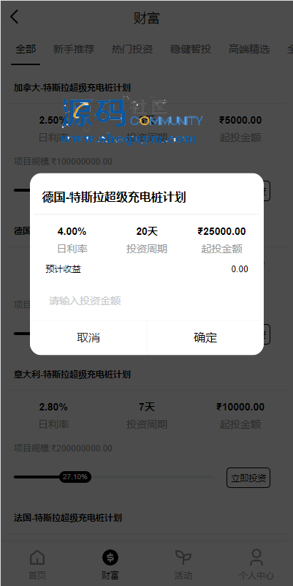The height and width of the screenshot is (586, 293).
Task: Click 立即投资 for the Italy plan
Action: click(x=248, y=478)
